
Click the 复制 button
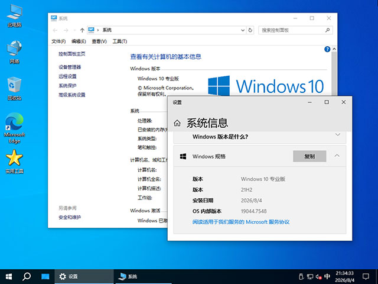[x=309, y=156]
